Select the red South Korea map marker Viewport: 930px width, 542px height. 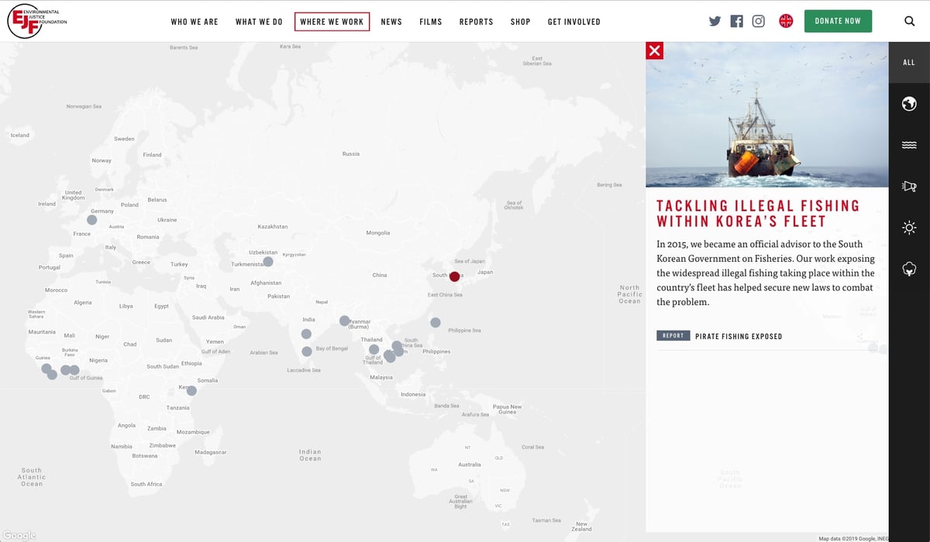454,276
